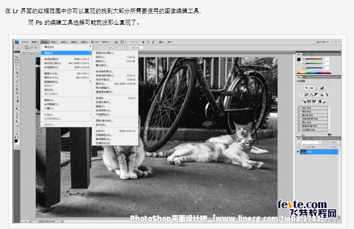This screenshot has height=229, width=354.
Task: Choose 反相 (Ctrl+I) in Adjustments submenu
Action: (x=115, y=98)
